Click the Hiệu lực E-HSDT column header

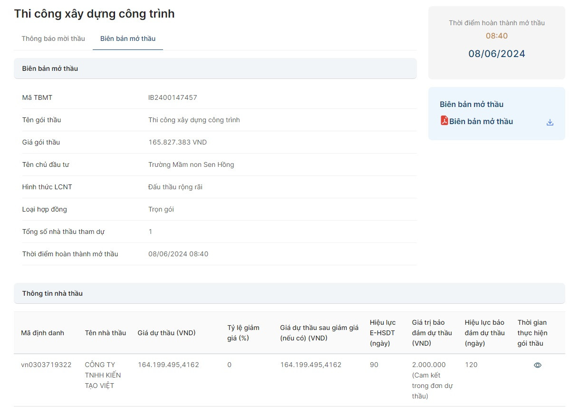(382, 333)
